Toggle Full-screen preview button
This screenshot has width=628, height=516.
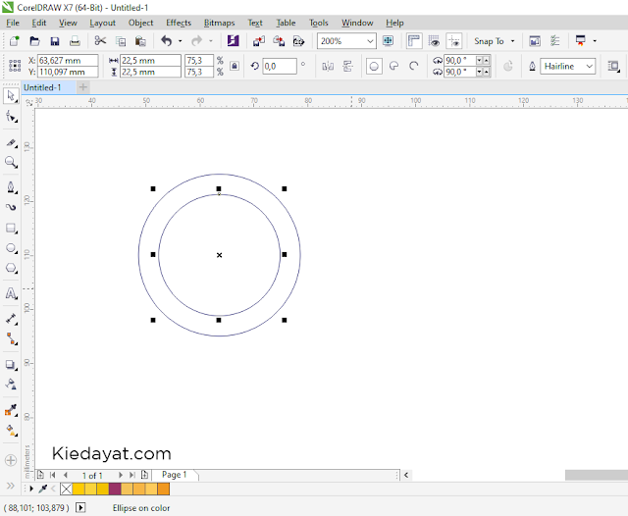pos(388,41)
